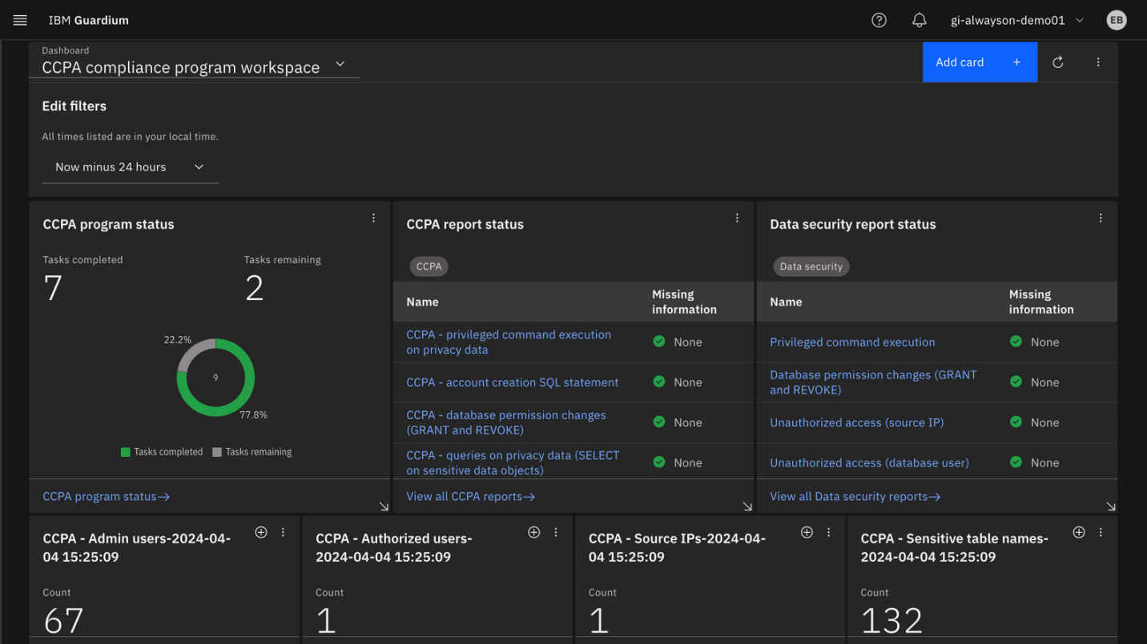Toggle the Tasks completed legend item

click(162, 451)
